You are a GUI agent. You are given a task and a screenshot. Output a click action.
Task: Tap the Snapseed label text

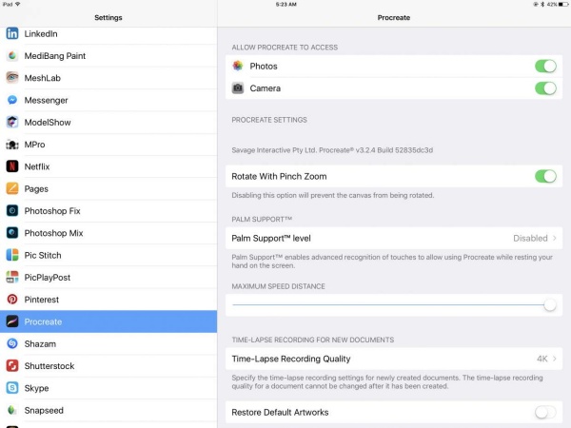click(44, 410)
